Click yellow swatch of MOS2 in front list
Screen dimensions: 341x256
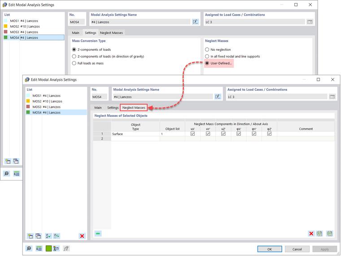(28, 101)
